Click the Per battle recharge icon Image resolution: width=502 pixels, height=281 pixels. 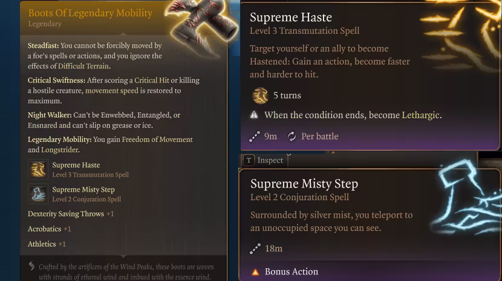click(x=292, y=136)
